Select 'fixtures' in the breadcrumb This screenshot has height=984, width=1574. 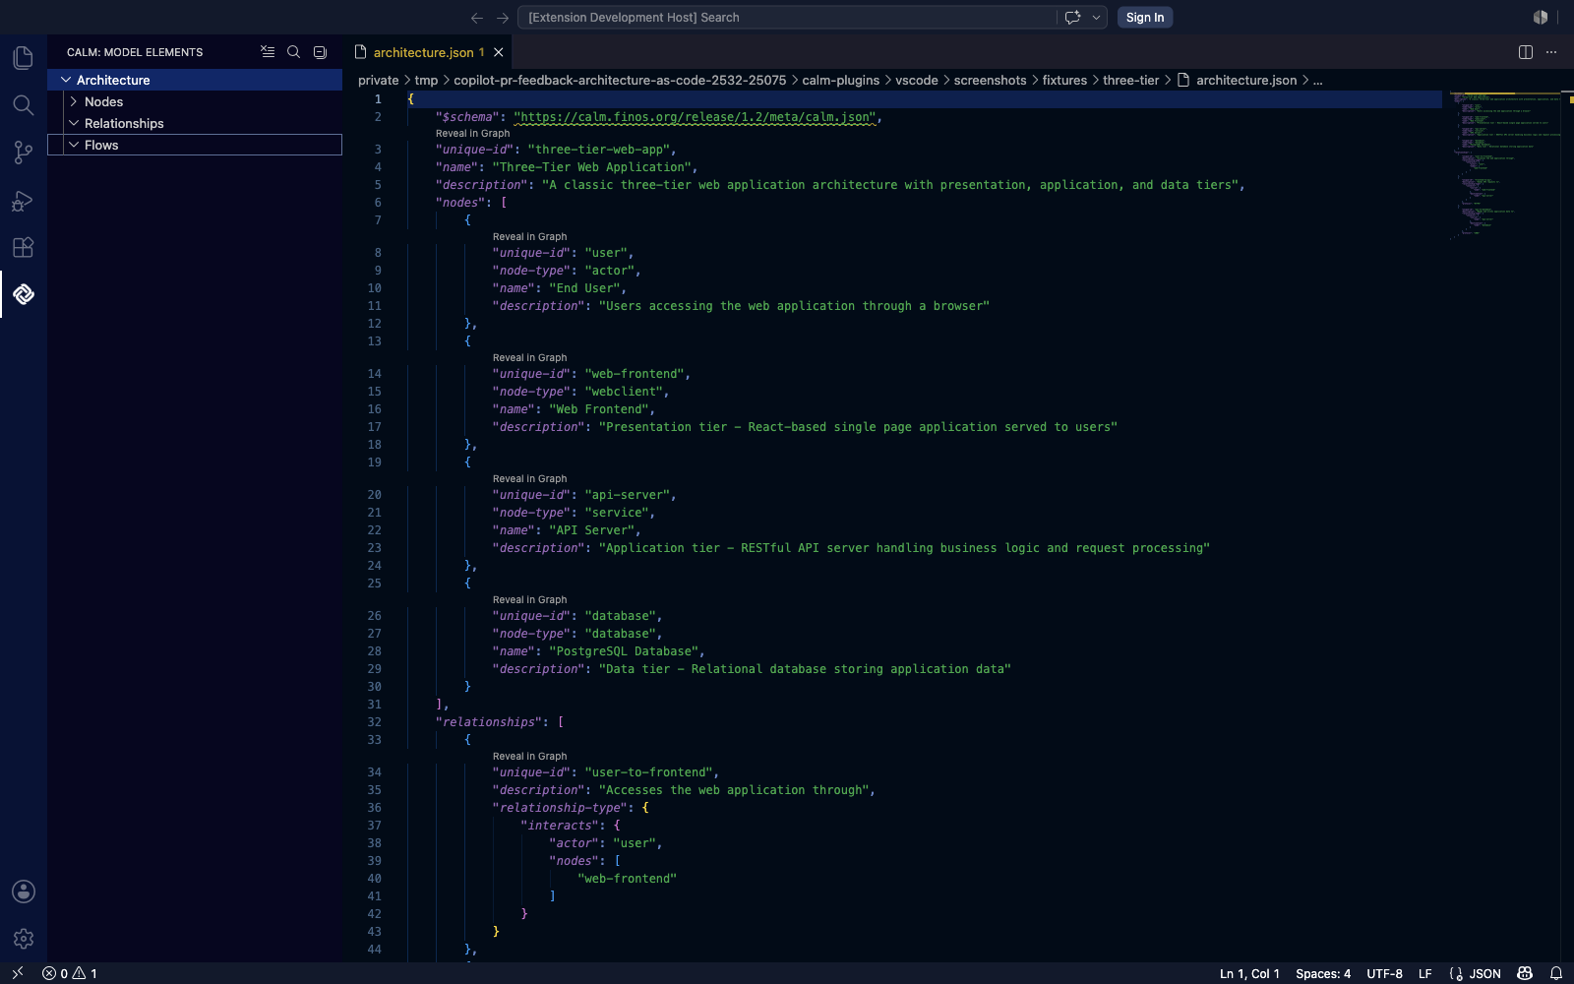[1065, 81]
